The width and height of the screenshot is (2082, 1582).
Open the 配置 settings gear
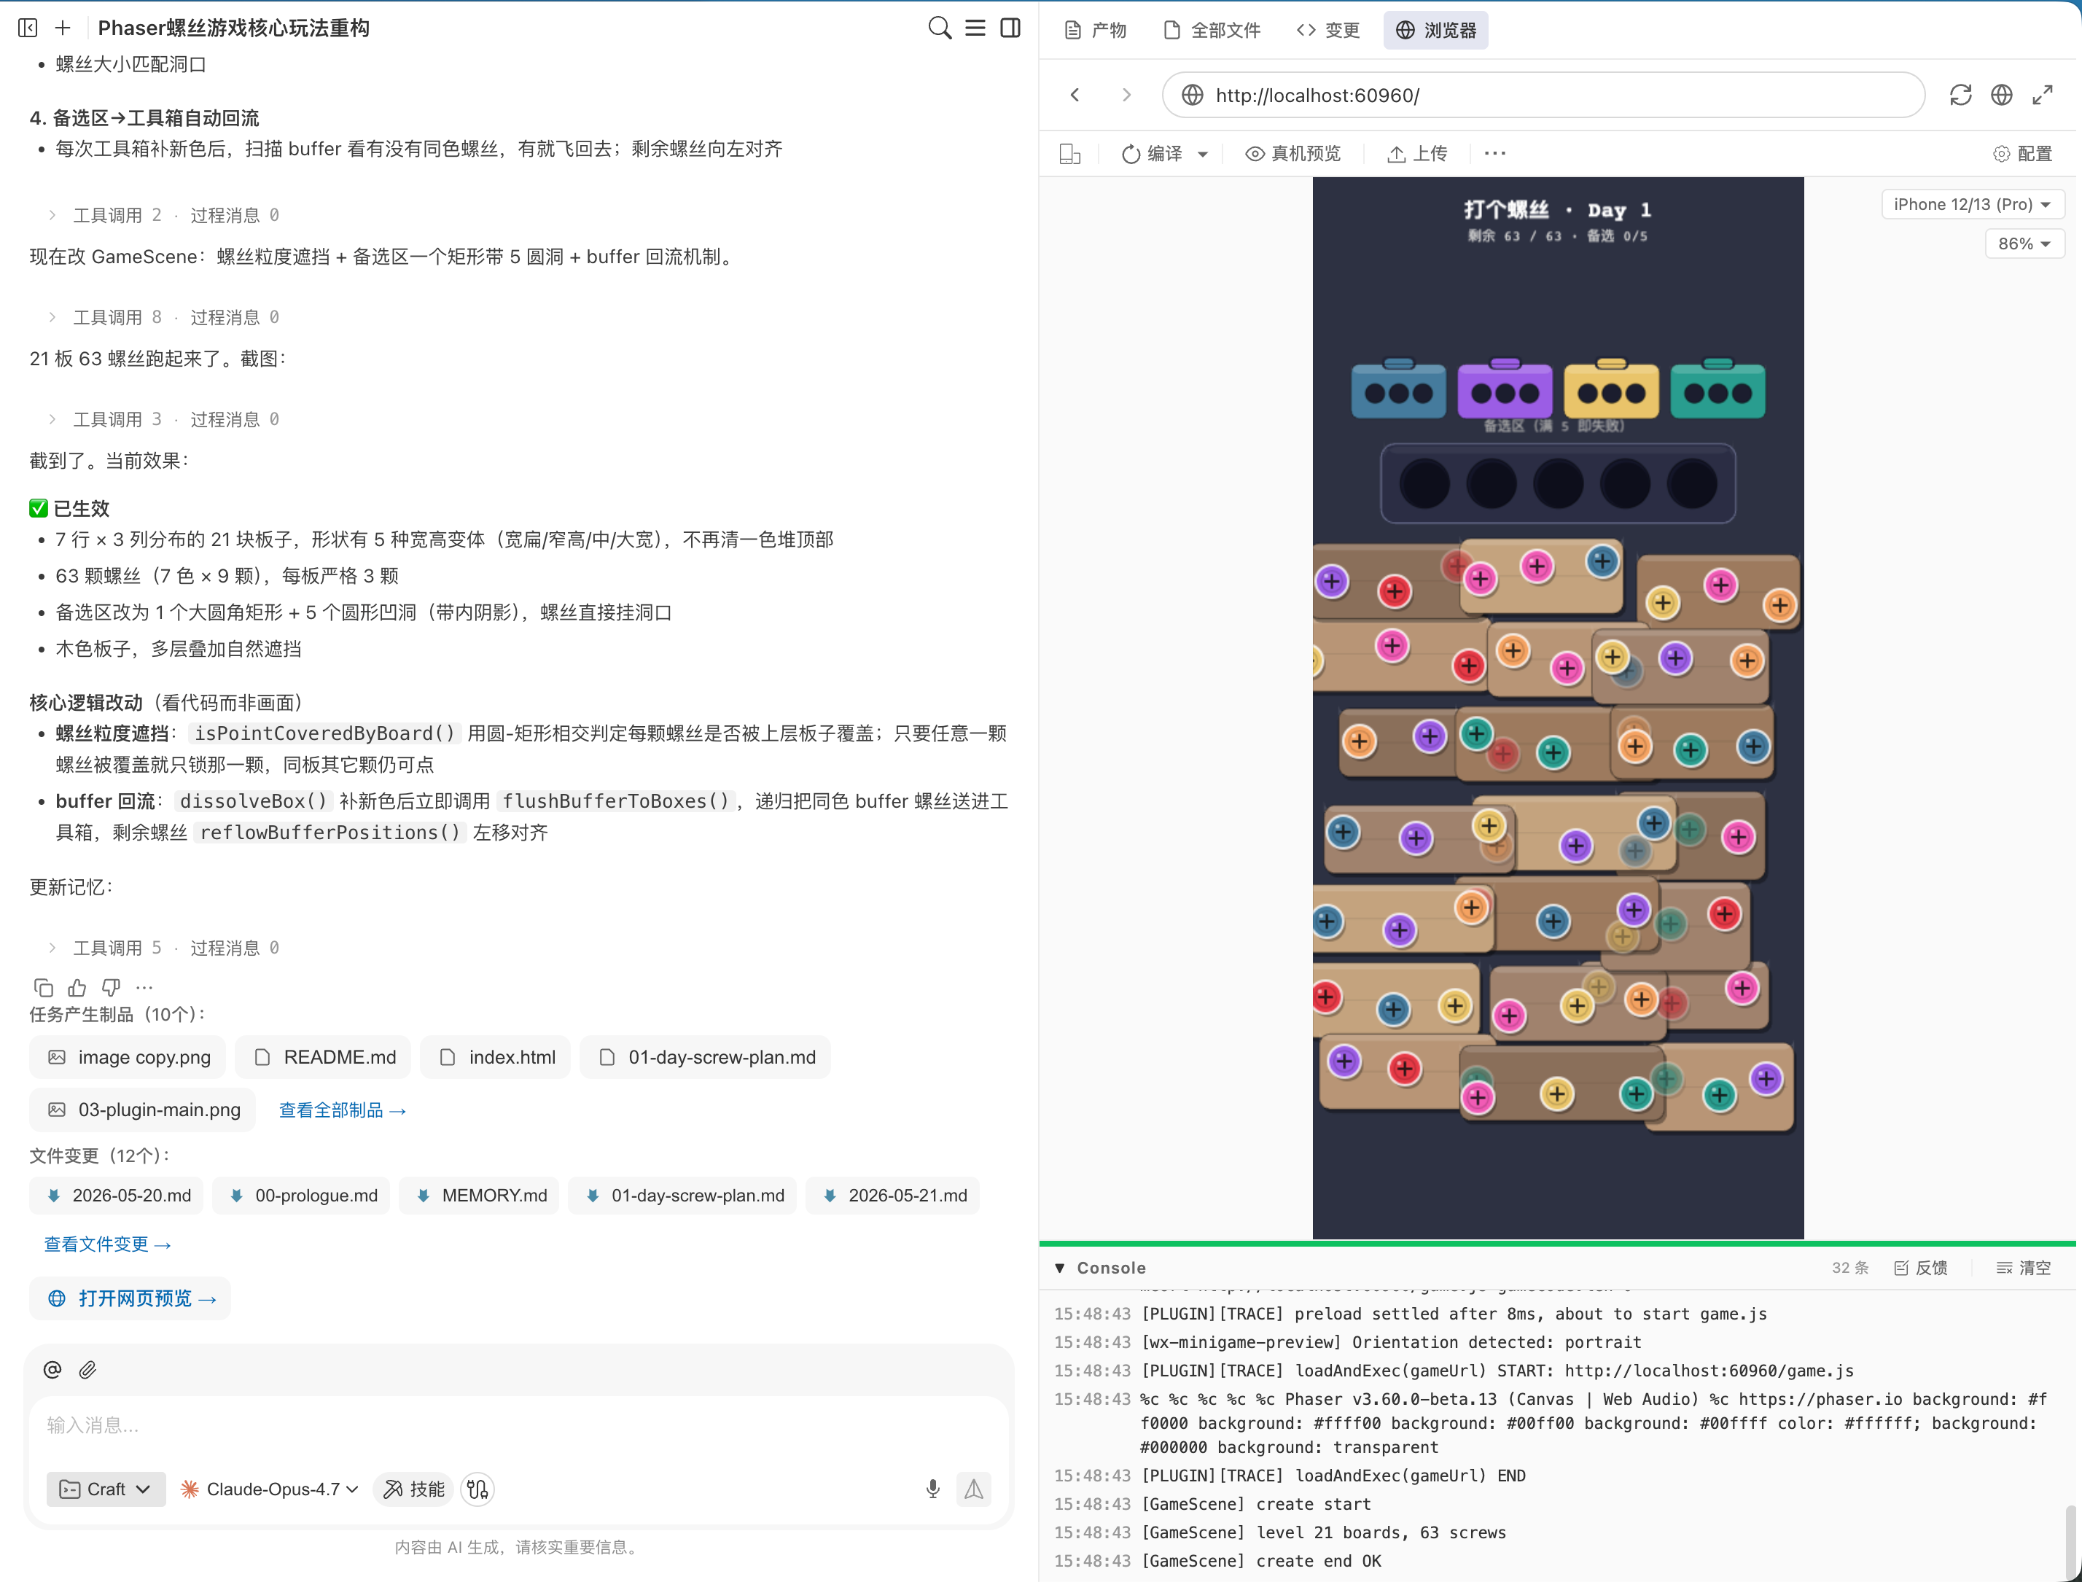2023,154
